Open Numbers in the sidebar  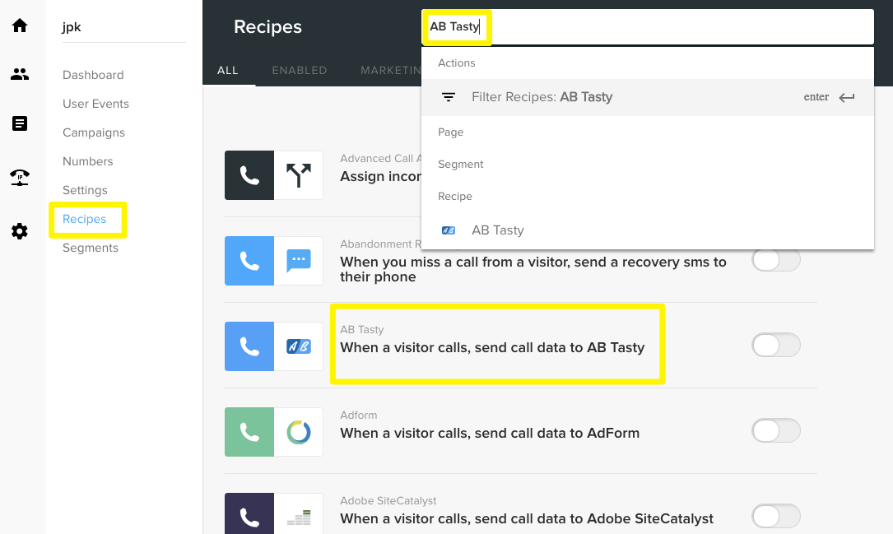point(88,161)
